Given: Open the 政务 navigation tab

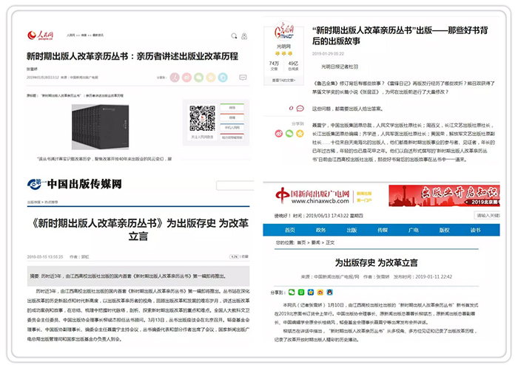Looking at the screenshot, I should 320,230.
